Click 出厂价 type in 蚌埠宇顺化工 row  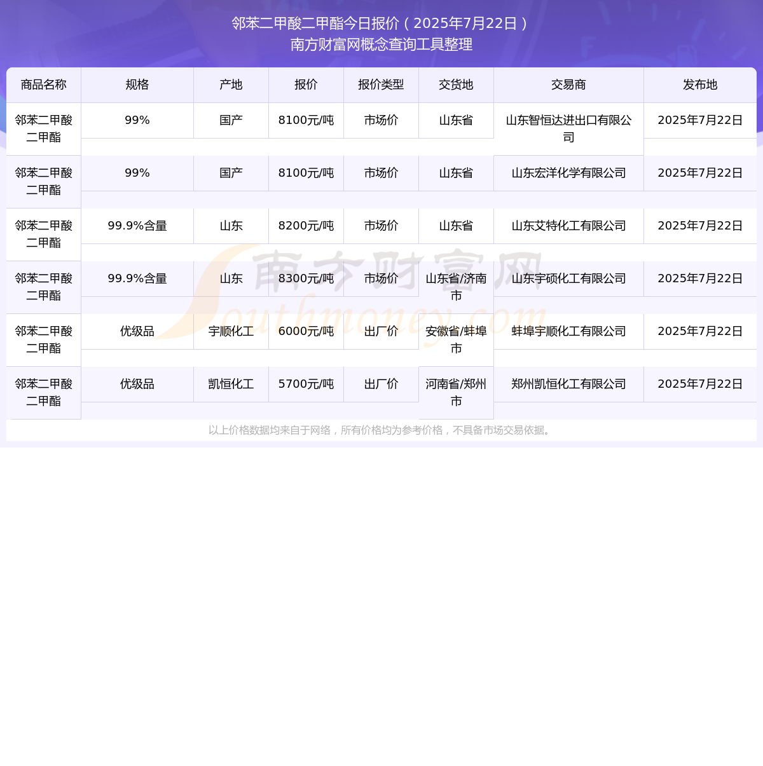[381, 332]
